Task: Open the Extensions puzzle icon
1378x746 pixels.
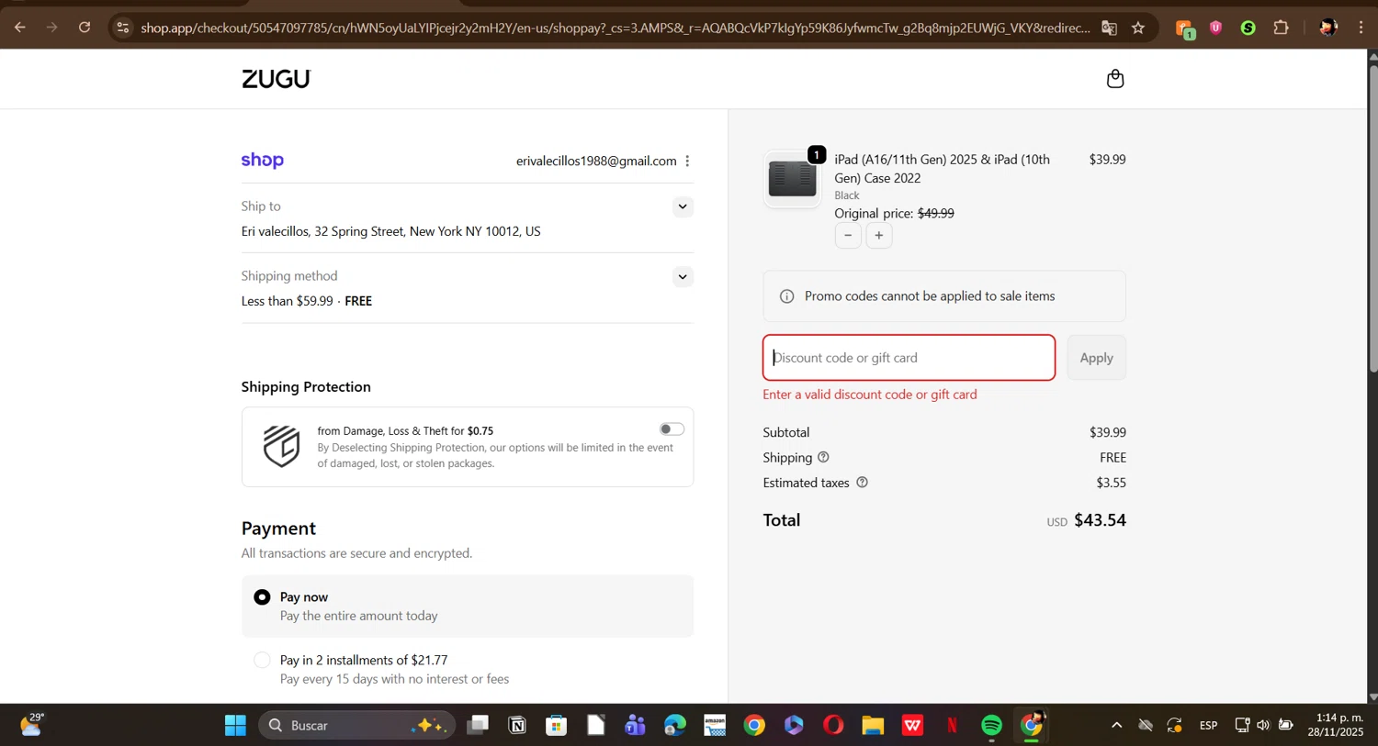Action: pos(1281,28)
